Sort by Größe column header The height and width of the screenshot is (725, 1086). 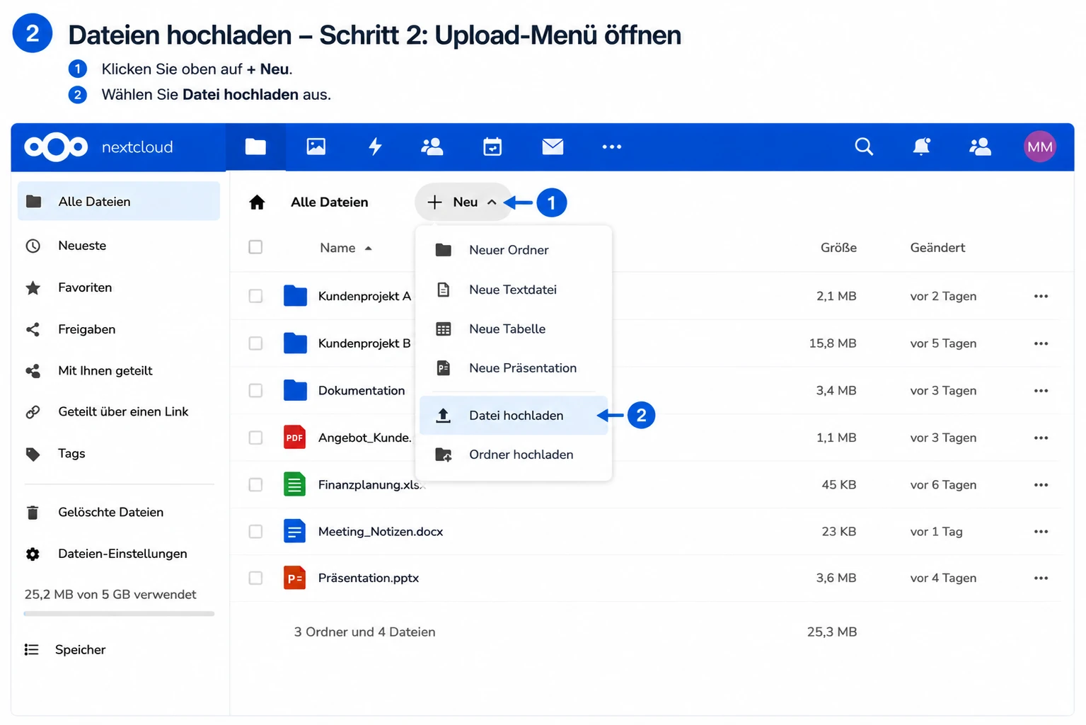(838, 248)
